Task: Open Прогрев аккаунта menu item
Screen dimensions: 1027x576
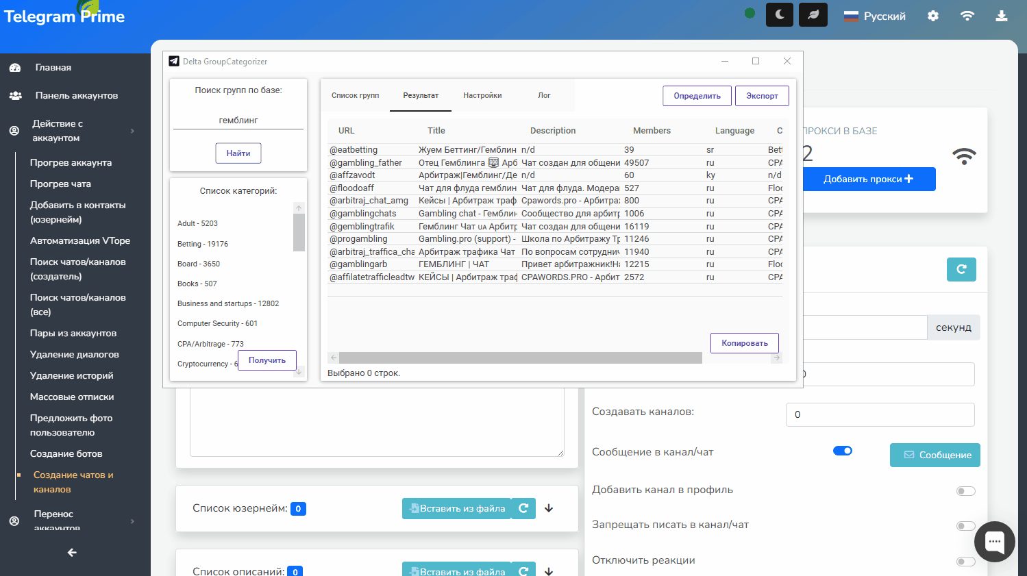Action: tap(71, 162)
